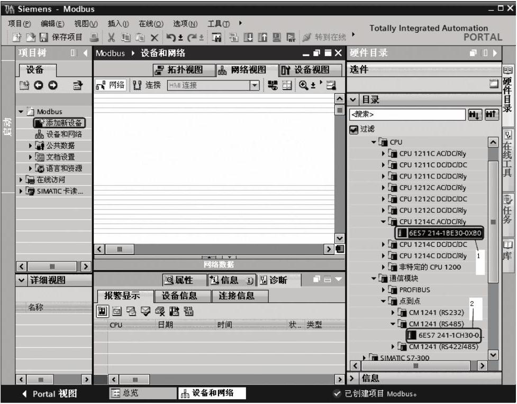
Task: Open the 在线(O) menu
Action: point(151,24)
